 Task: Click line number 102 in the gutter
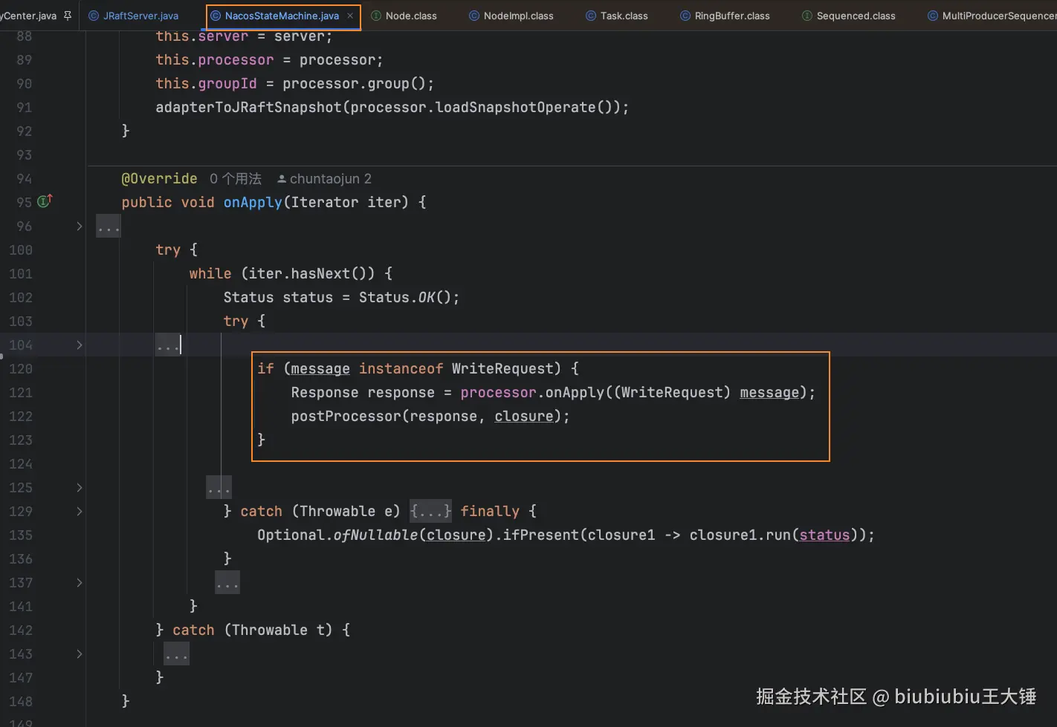[x=21, y=297]
